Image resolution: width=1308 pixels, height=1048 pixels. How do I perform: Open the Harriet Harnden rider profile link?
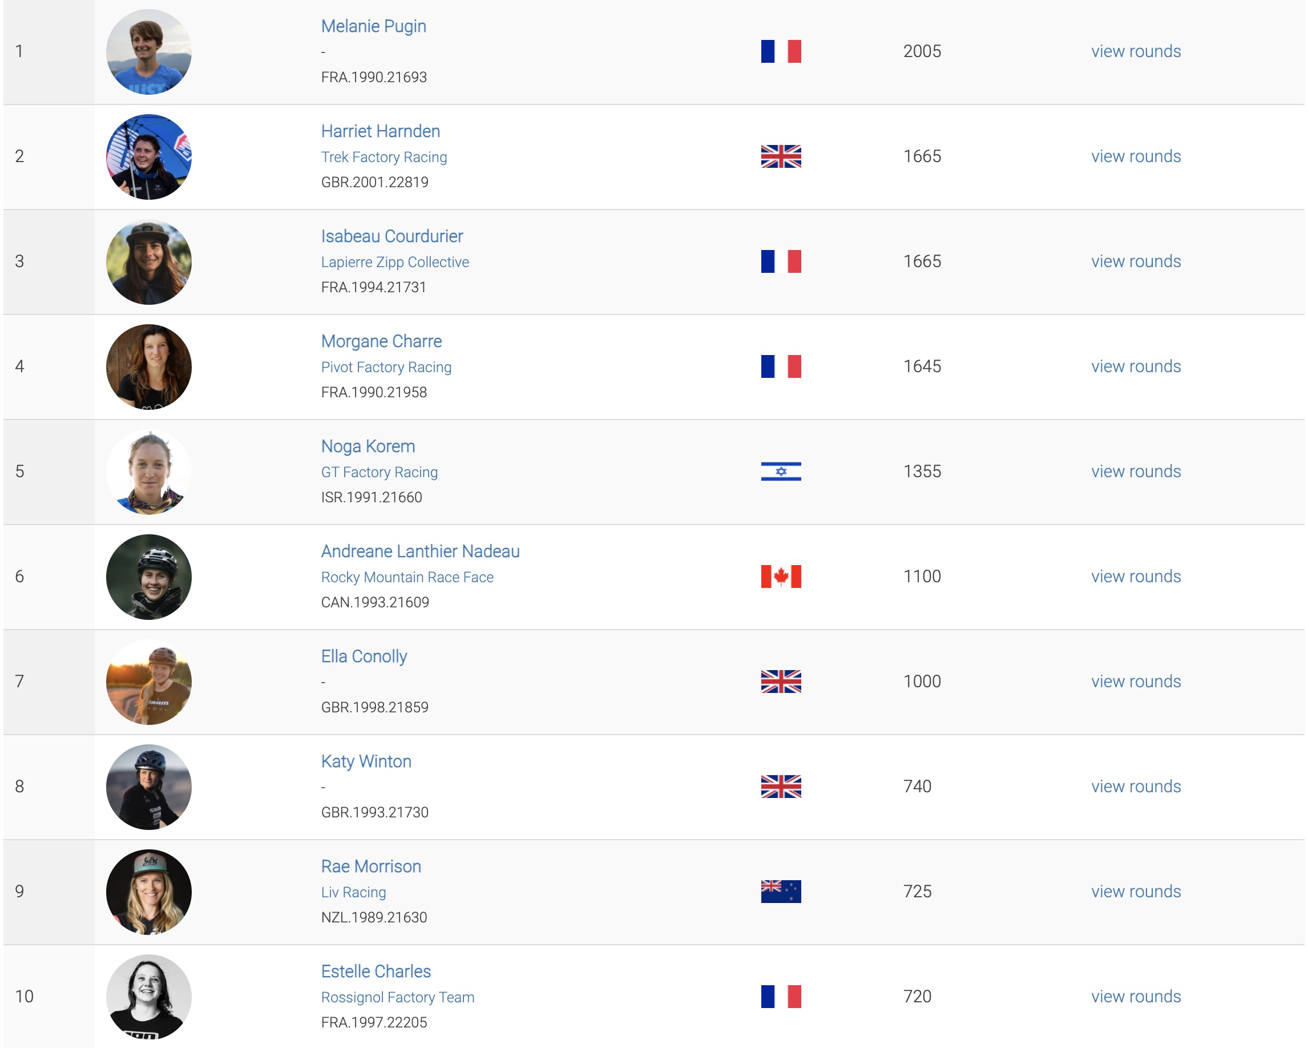point(381,131)
